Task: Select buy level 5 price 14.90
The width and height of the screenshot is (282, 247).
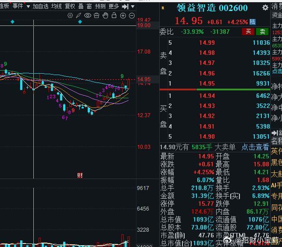Action: point(207,136)
